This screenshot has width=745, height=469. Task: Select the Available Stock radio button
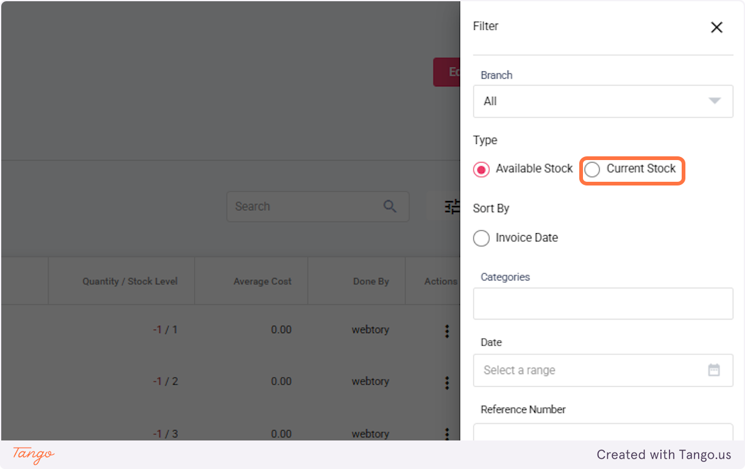pos(481,169)
